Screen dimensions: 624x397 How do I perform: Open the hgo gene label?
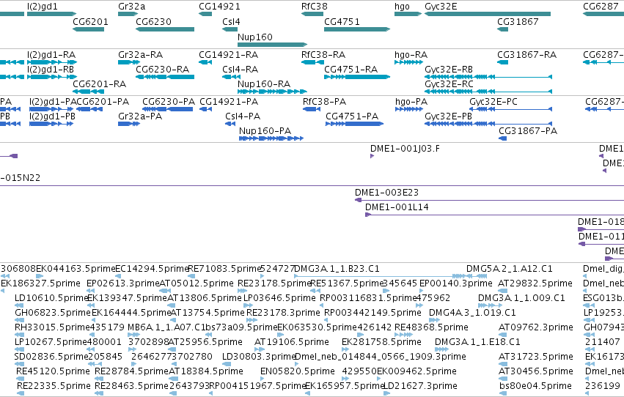402,7
